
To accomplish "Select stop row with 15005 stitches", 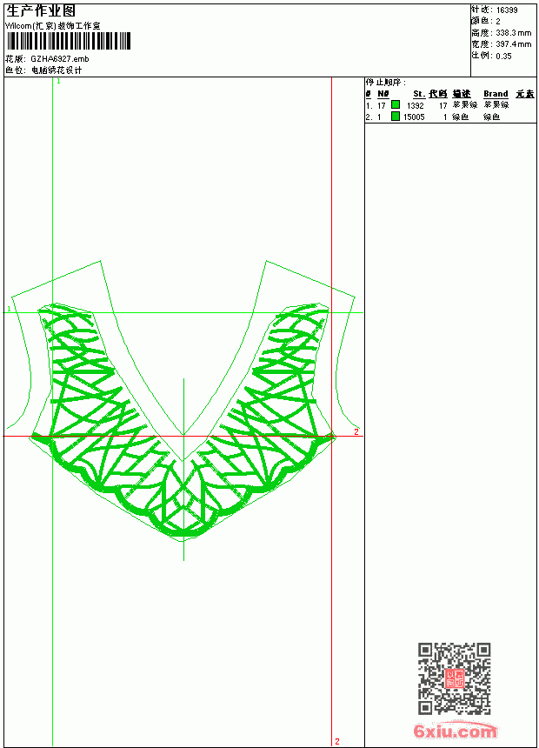I will (x=433, y=117).
